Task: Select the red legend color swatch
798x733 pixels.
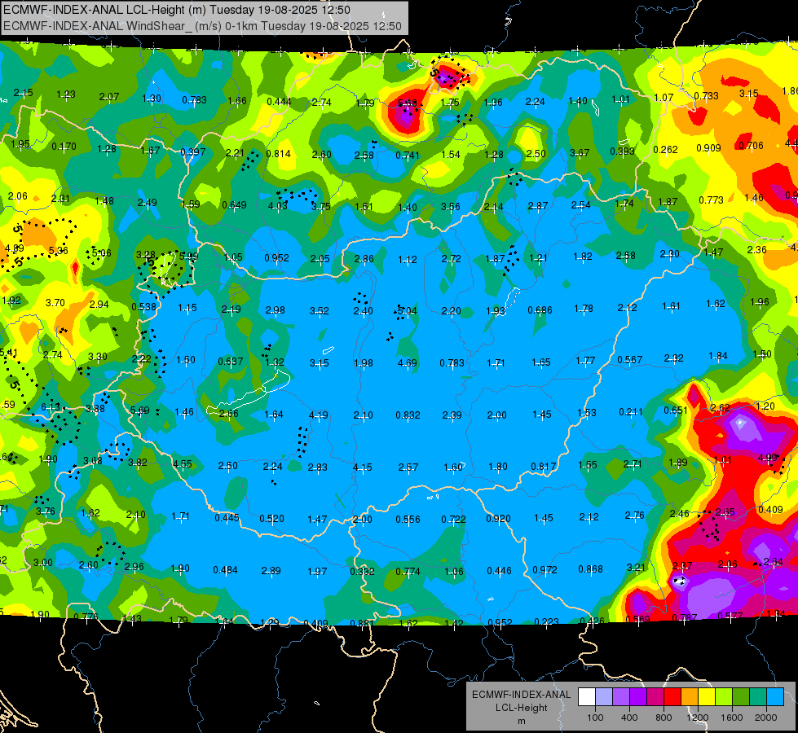Action: click(x=672, y=697)
